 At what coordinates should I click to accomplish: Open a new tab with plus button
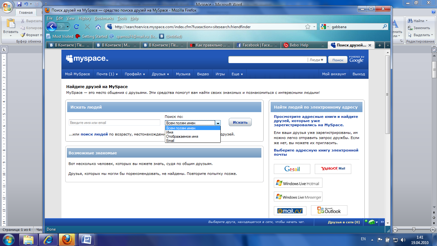point(380,45)
